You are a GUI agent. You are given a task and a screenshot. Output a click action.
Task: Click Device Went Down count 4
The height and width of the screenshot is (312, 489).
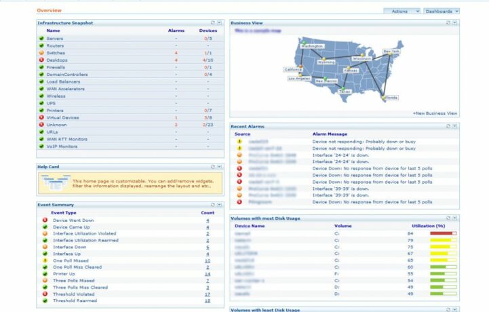[208, 220]
